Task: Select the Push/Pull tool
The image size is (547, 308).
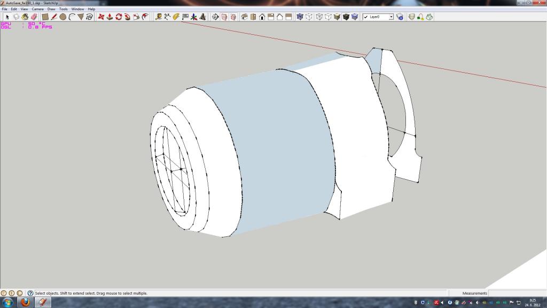Action: (110, 17)
